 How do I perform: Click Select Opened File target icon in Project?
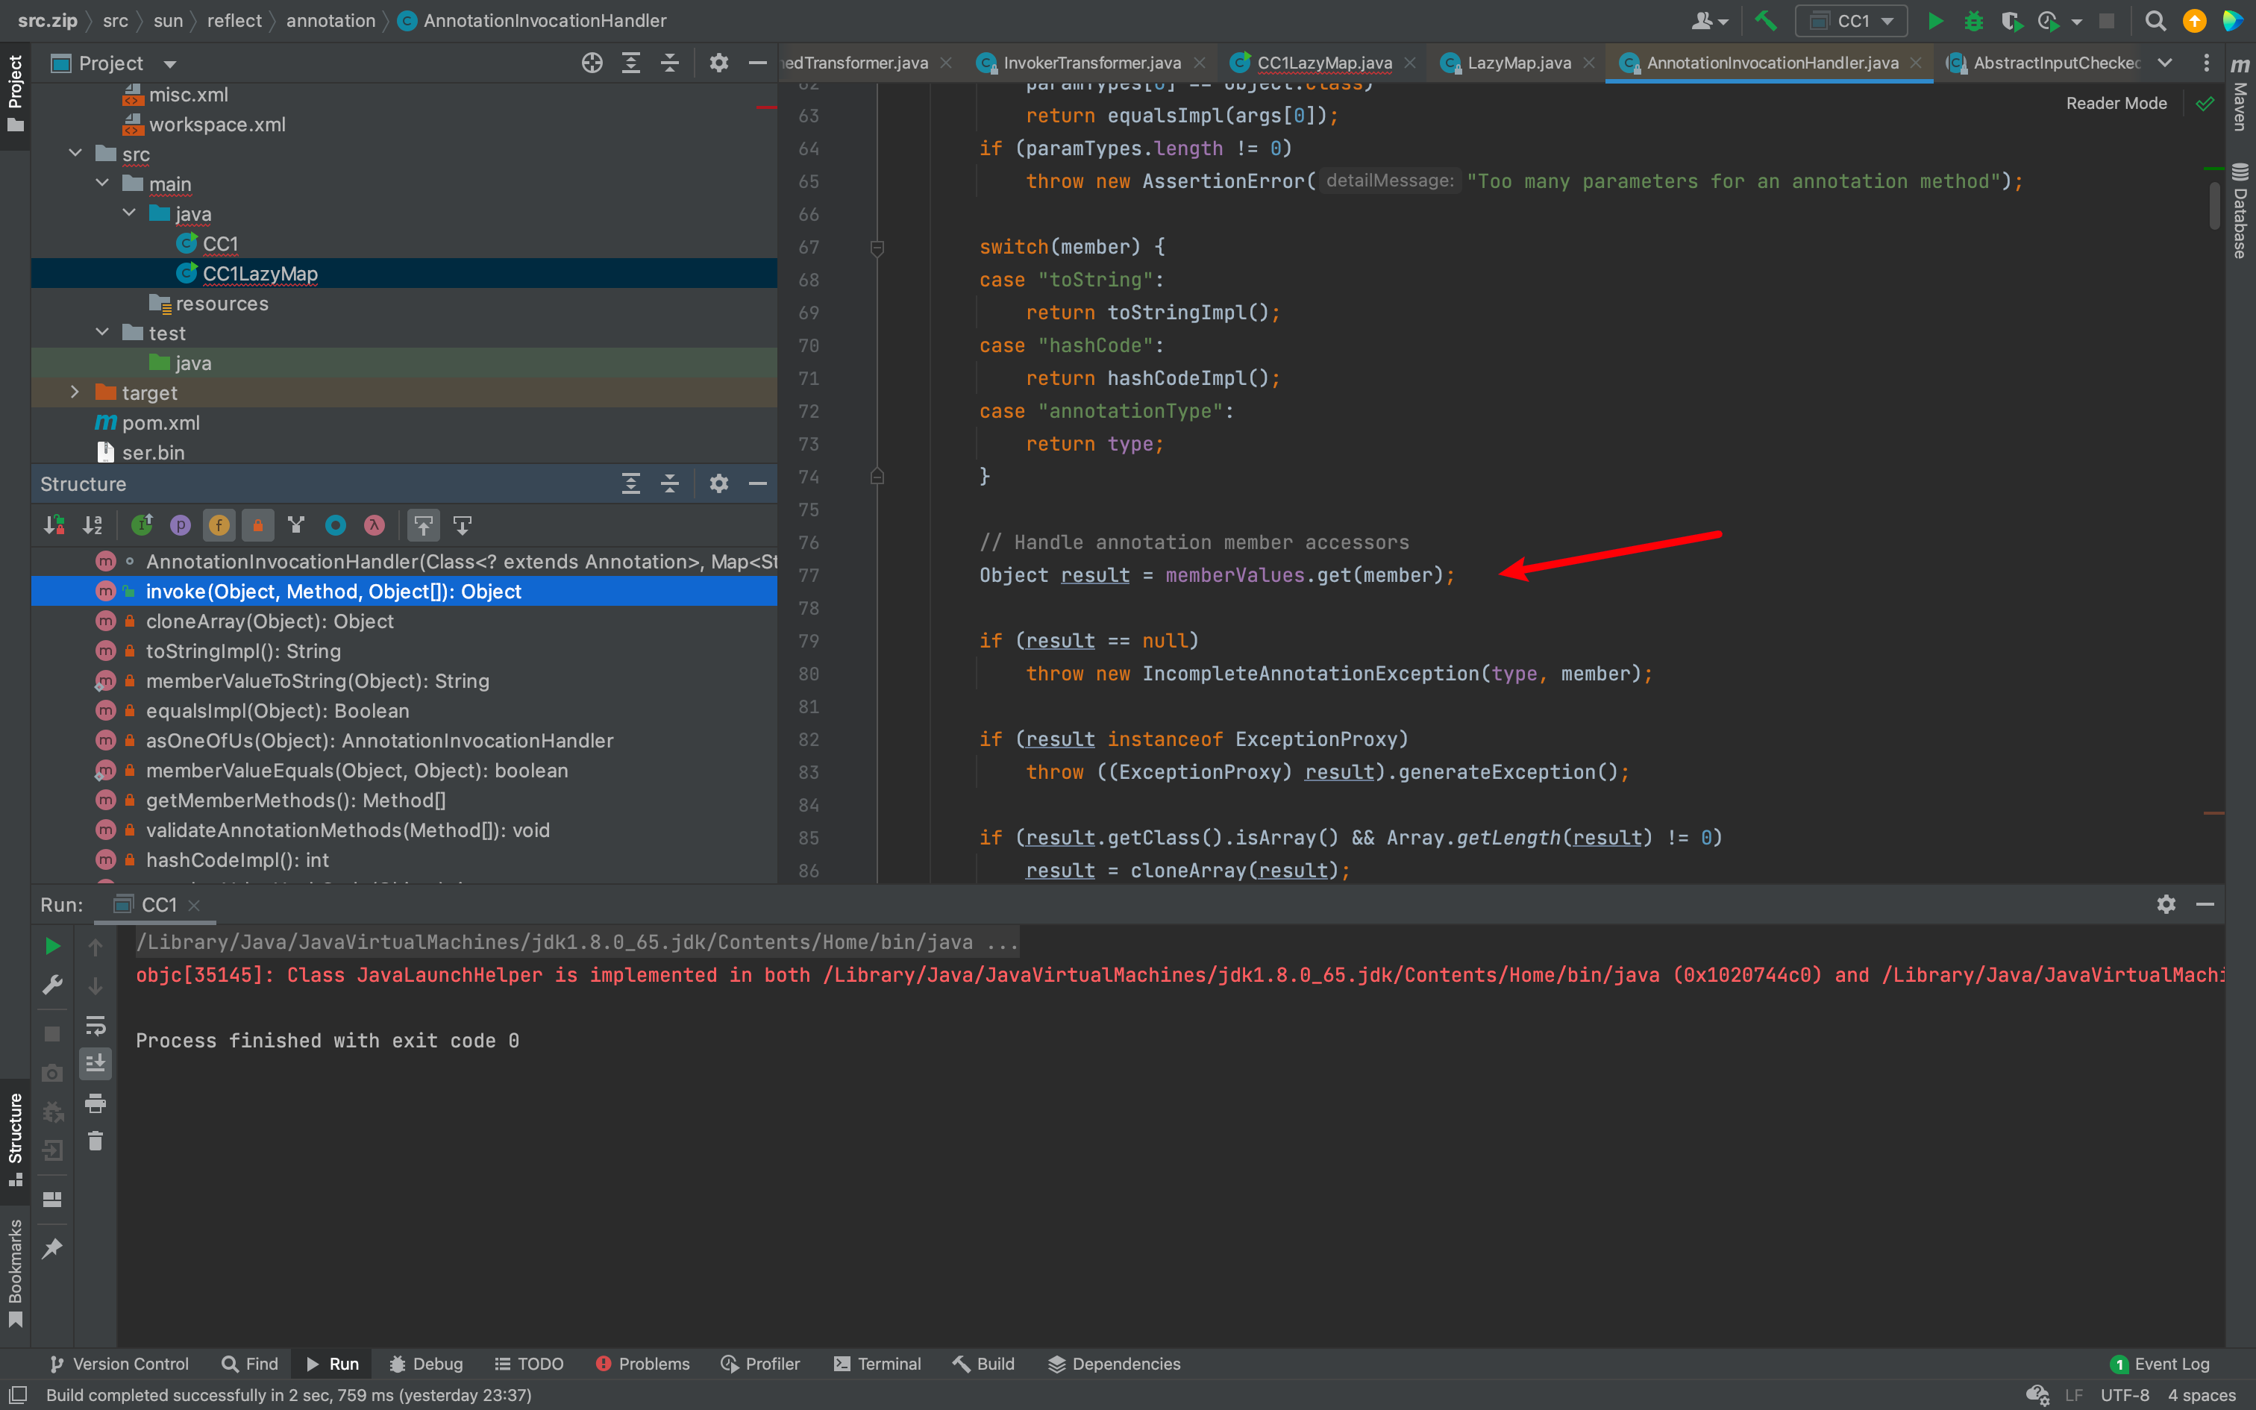(x=592, y=63)
